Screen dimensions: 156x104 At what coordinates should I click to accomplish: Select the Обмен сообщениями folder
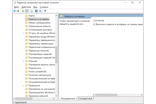[x=38, y=23]
